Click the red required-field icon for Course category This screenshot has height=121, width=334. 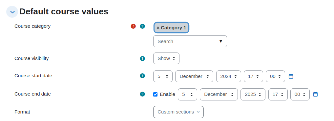(x=133, y=26)
